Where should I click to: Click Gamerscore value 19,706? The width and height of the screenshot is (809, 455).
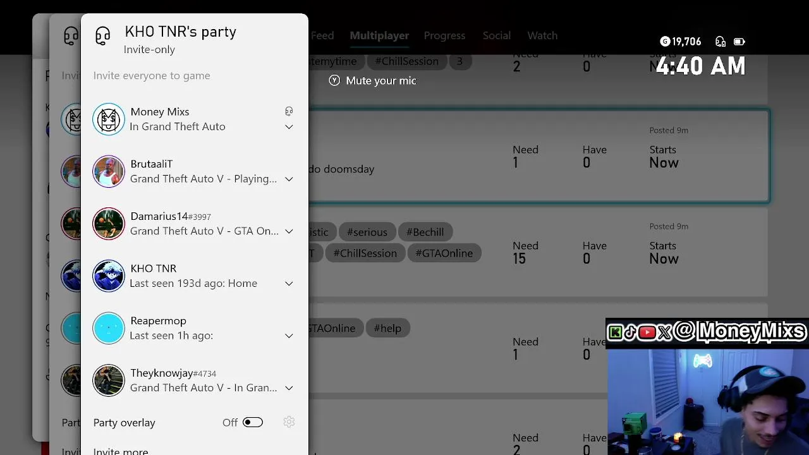point(686,42)
